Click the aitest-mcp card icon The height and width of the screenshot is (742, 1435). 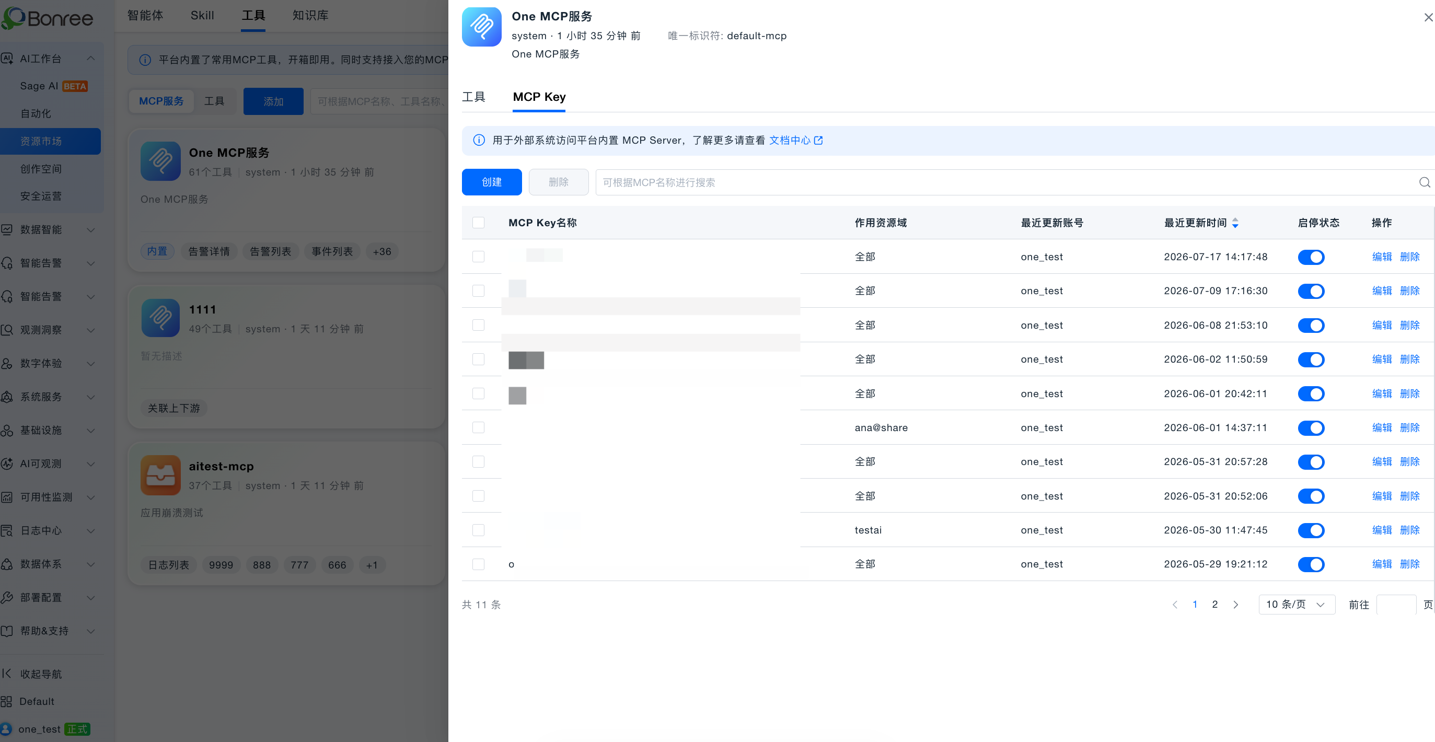(160, 475)
